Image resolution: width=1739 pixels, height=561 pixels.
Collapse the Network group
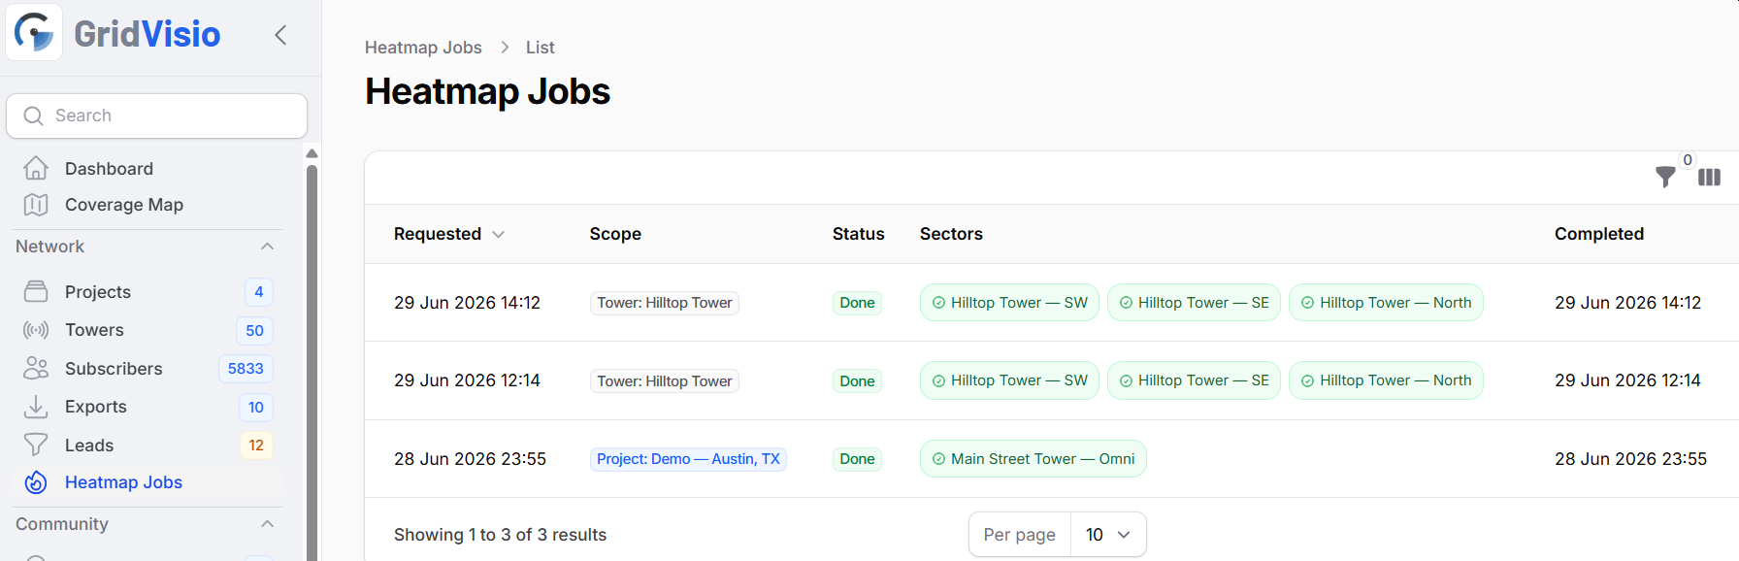point(267,247)
